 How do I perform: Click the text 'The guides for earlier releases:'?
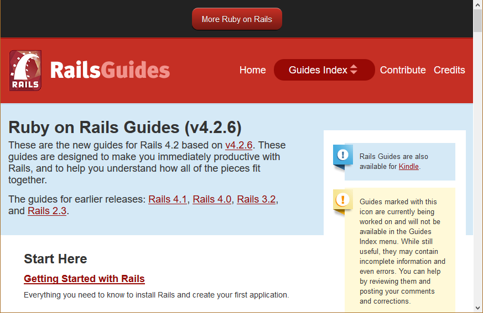[77, 199]
